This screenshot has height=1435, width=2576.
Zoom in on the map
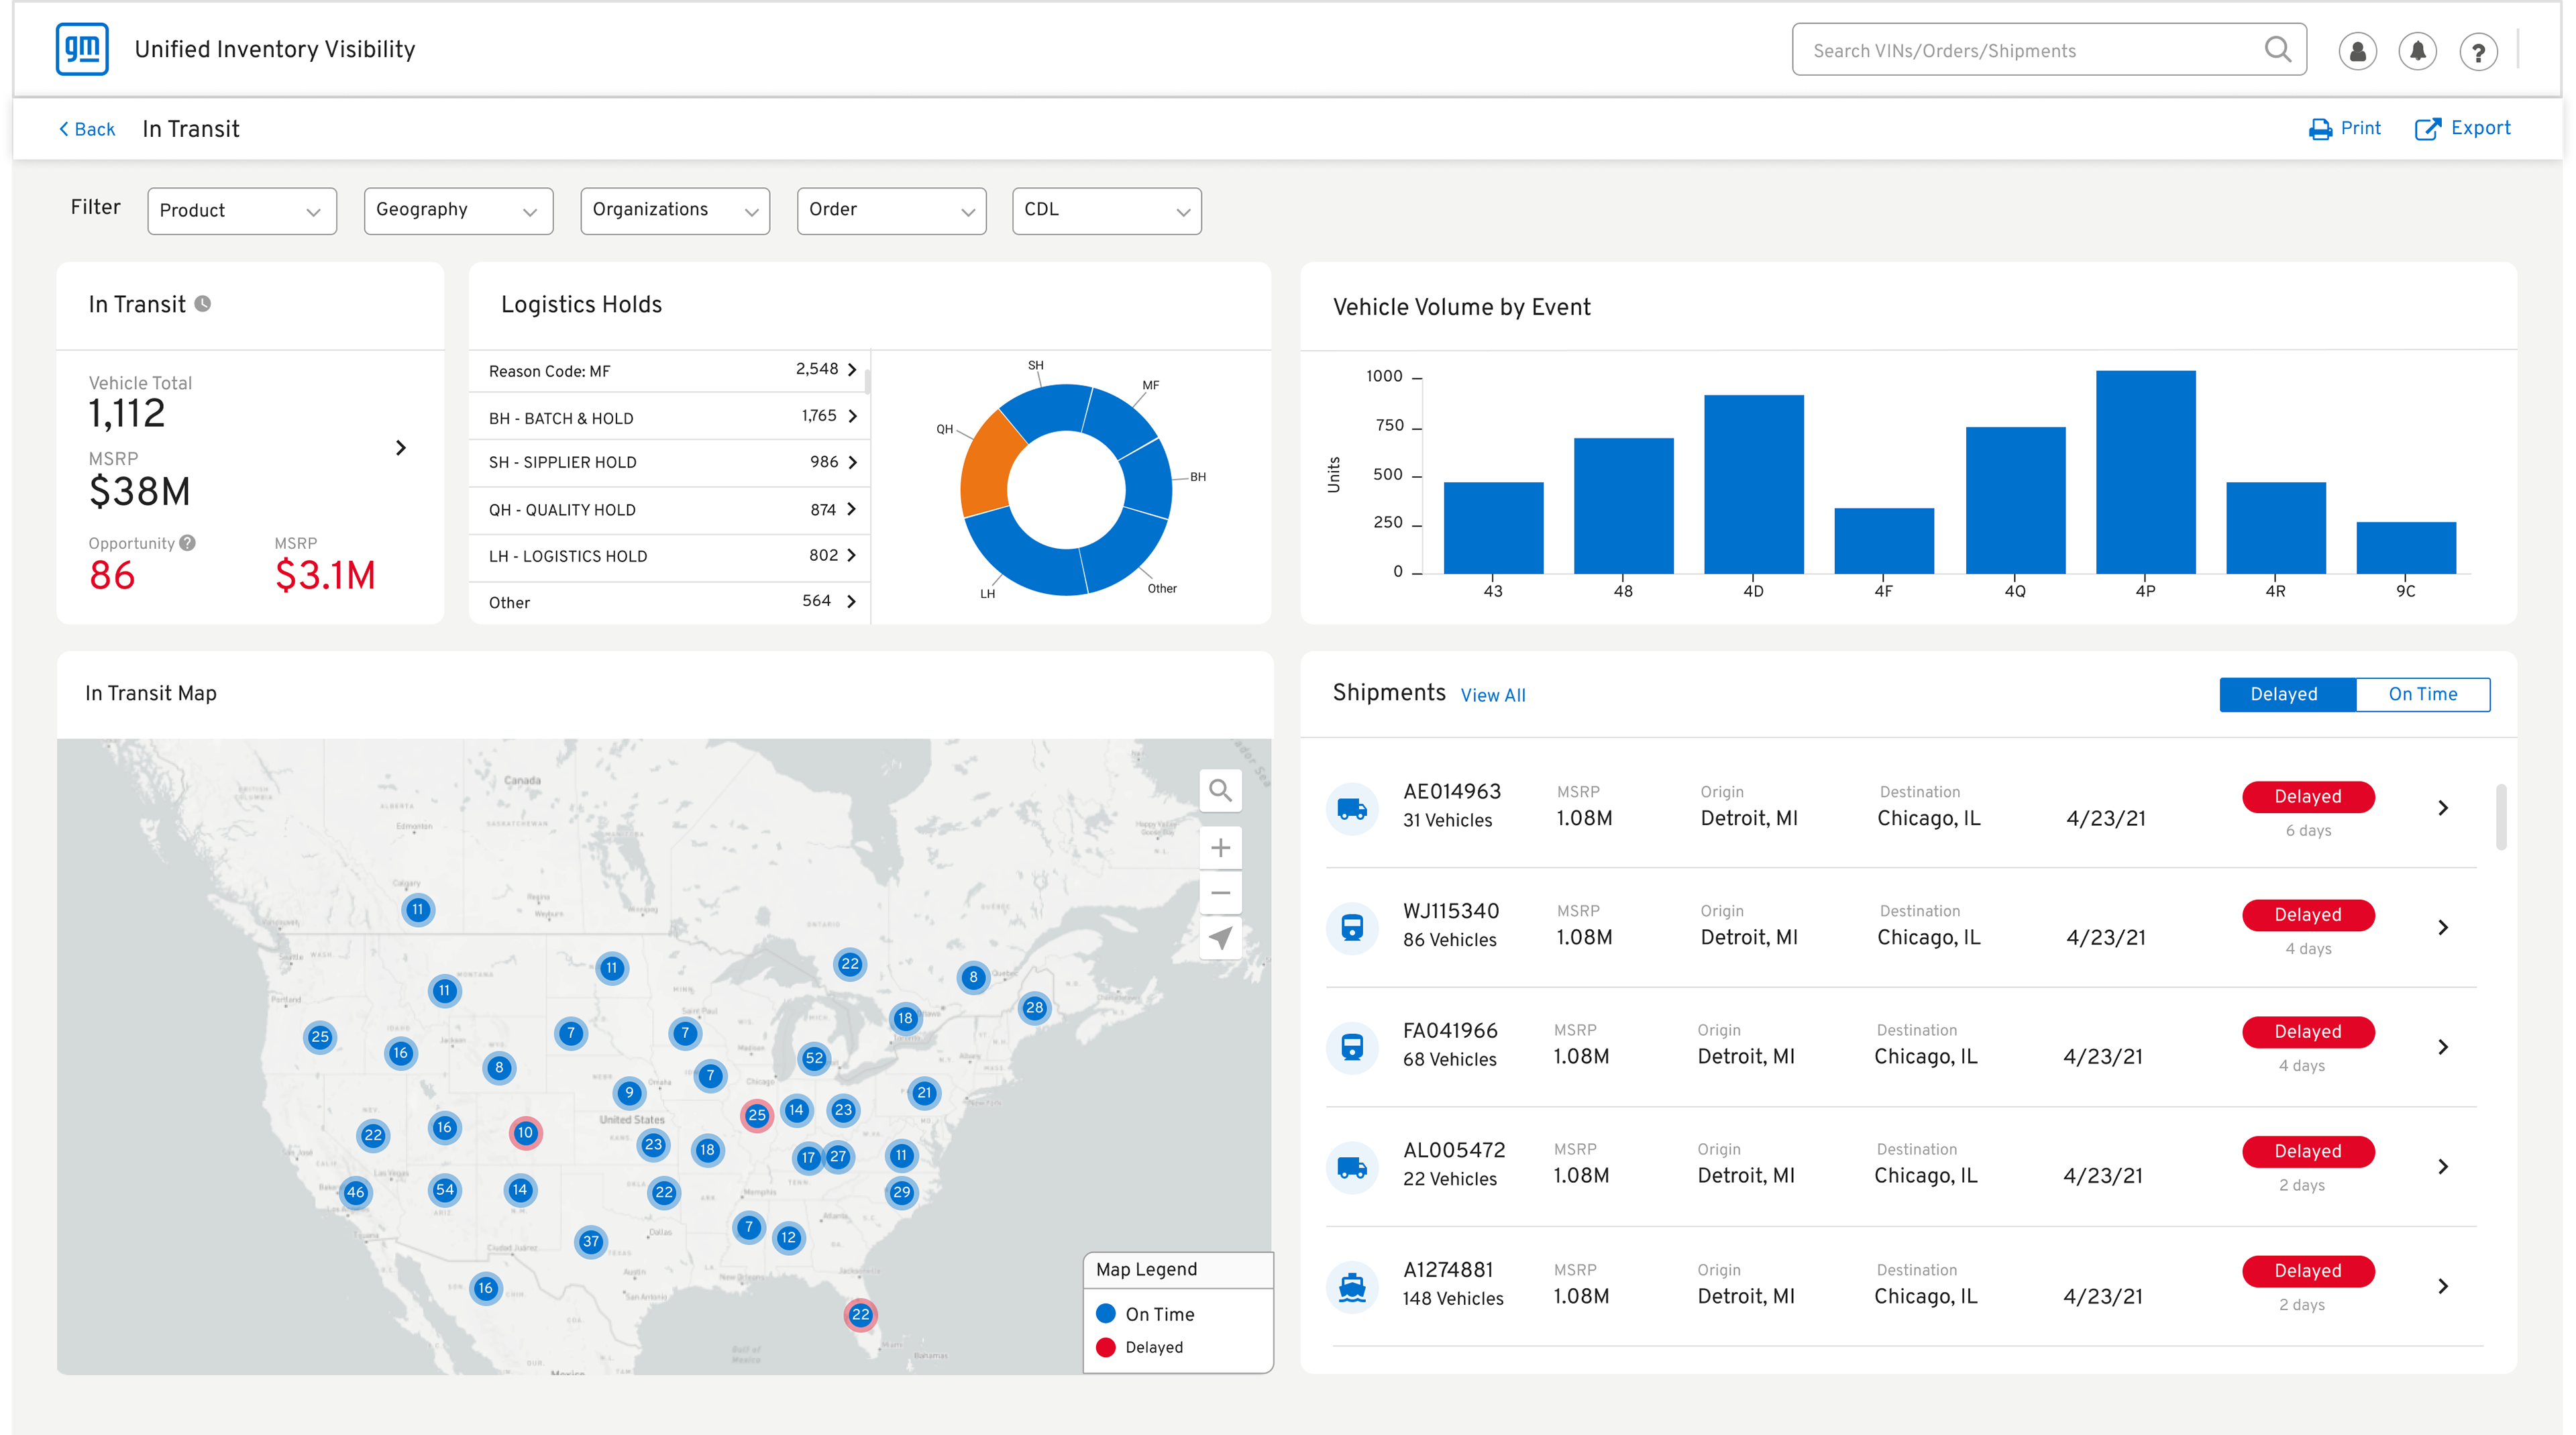click(x=1220, y=848)
